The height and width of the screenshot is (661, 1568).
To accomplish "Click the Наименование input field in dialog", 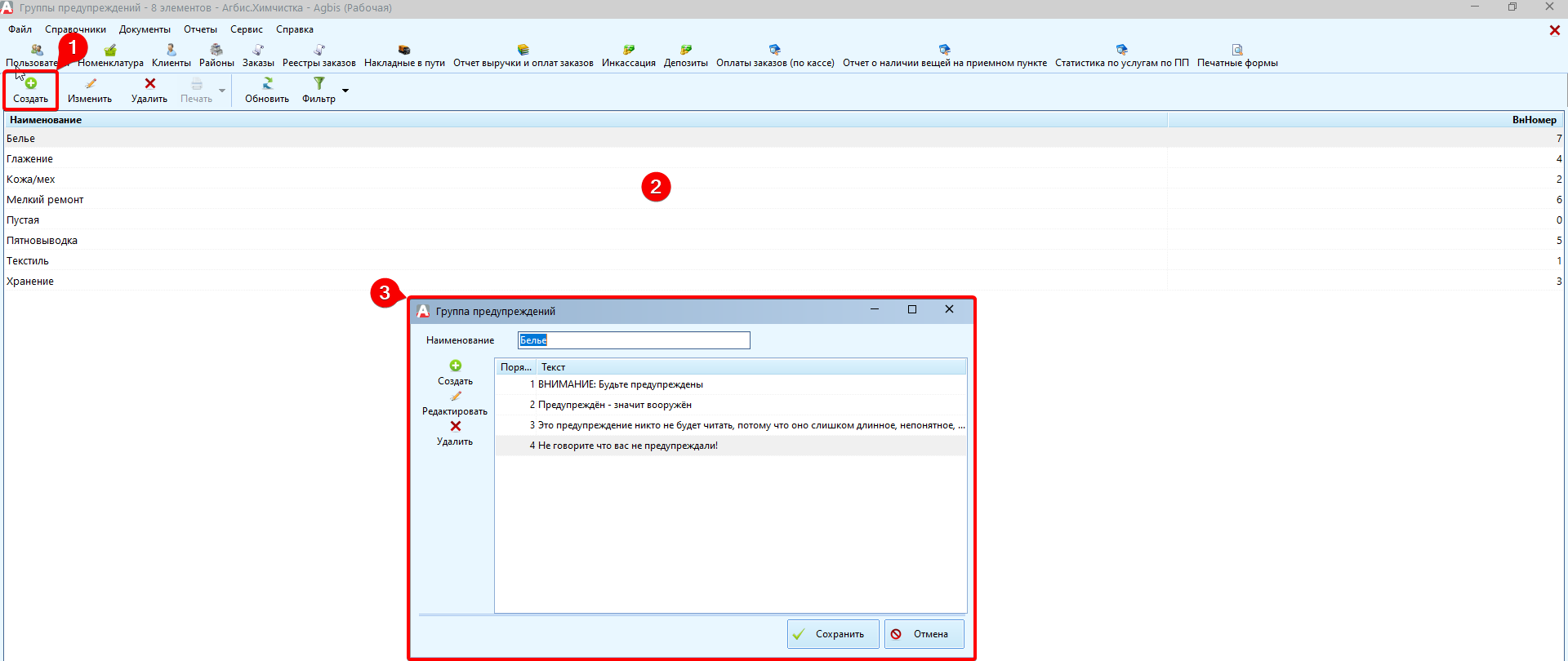I will [634, 340].
